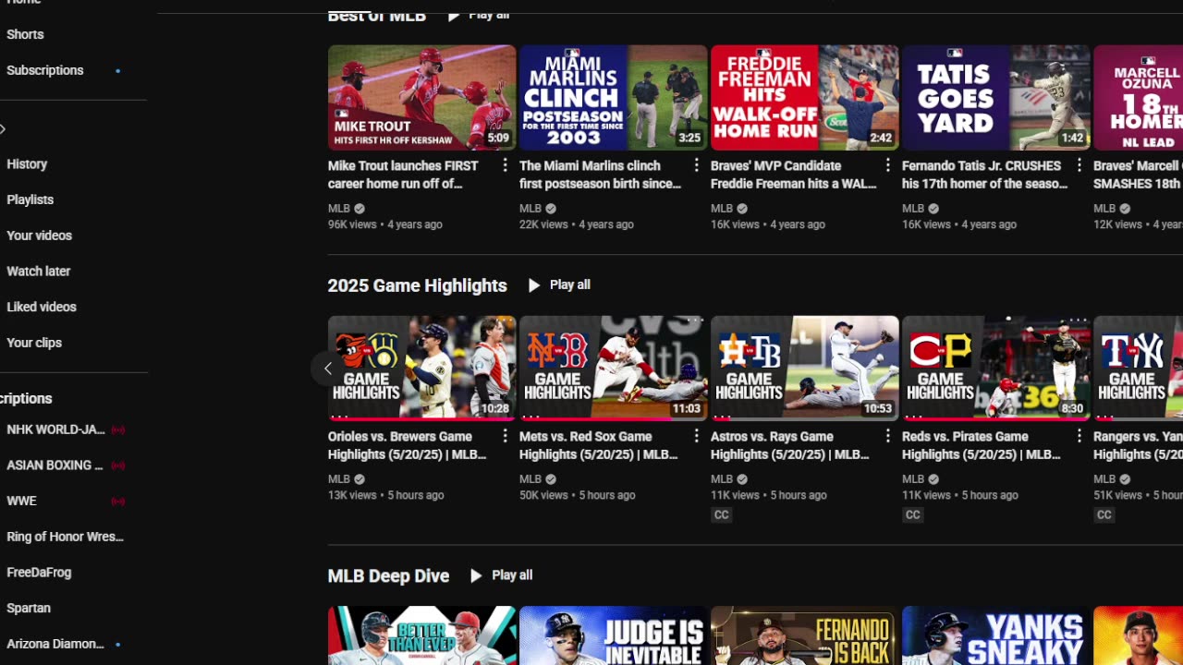Image resolution: width=1183 pixels, height=665 pixels.
Task: Click the live indicator beside ASIAN BOXING
Action: click(x=118, y=465)
